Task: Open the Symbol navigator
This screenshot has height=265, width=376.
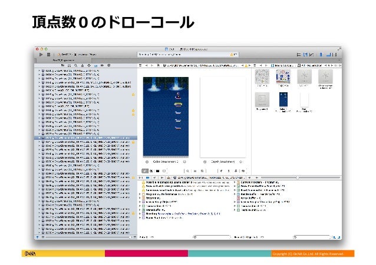Action: click(x=69, y=65)
